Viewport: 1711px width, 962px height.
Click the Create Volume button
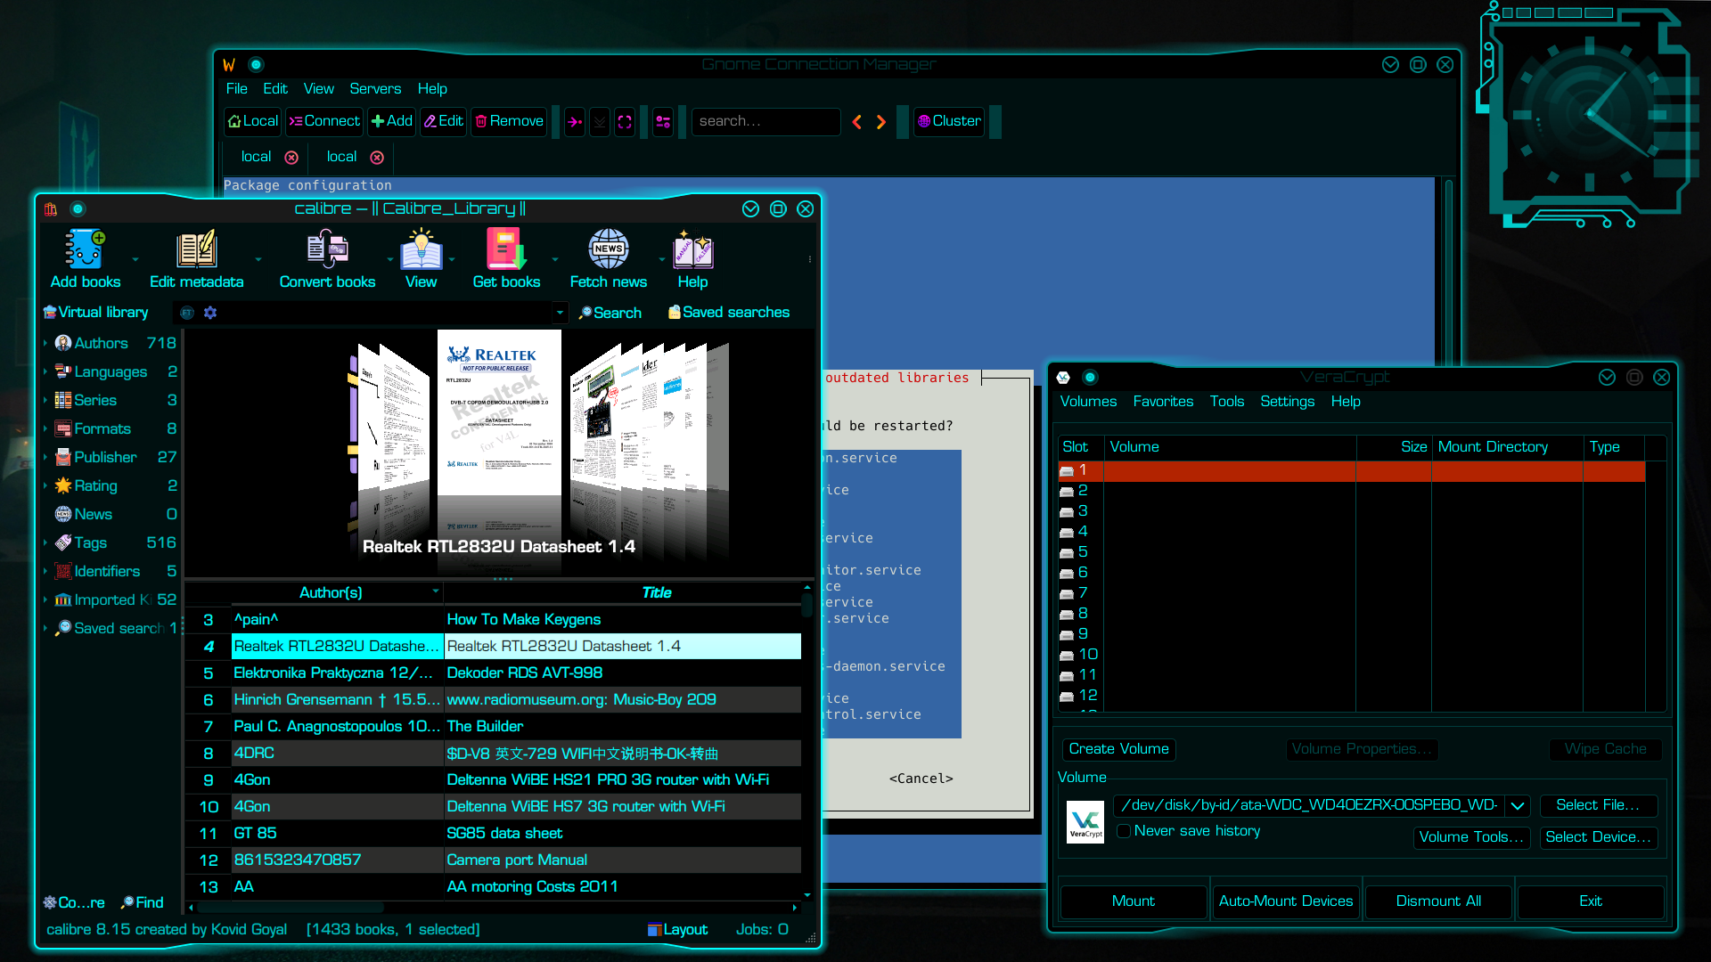click(x=1118, y=749)
